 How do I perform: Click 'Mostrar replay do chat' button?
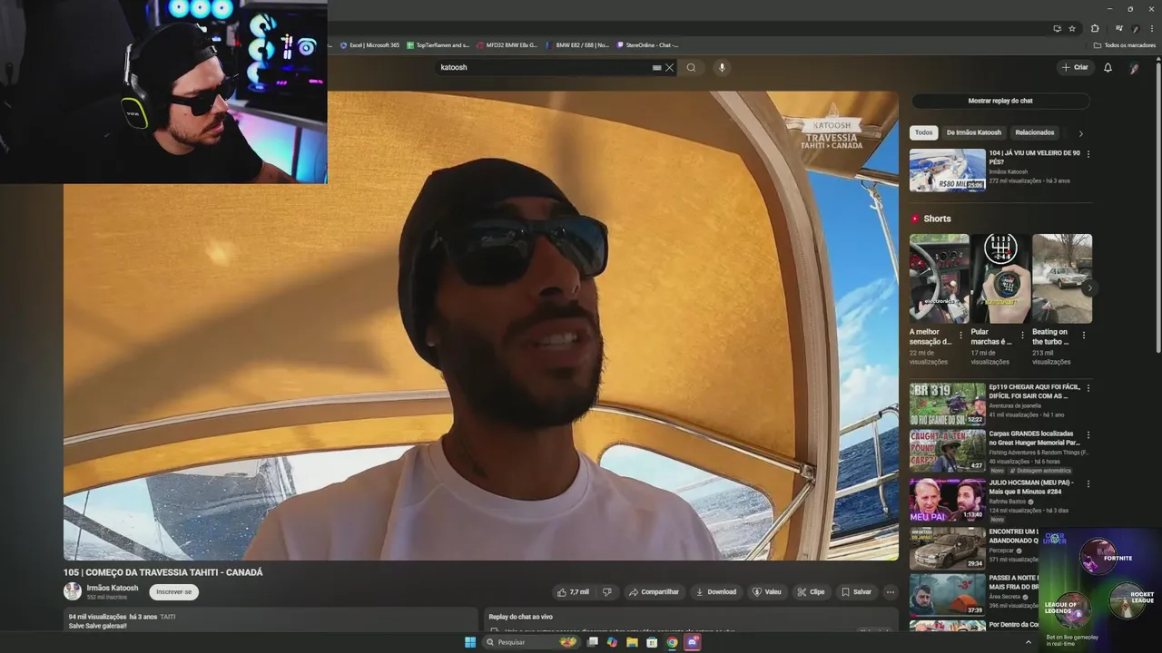[1000, 101]
